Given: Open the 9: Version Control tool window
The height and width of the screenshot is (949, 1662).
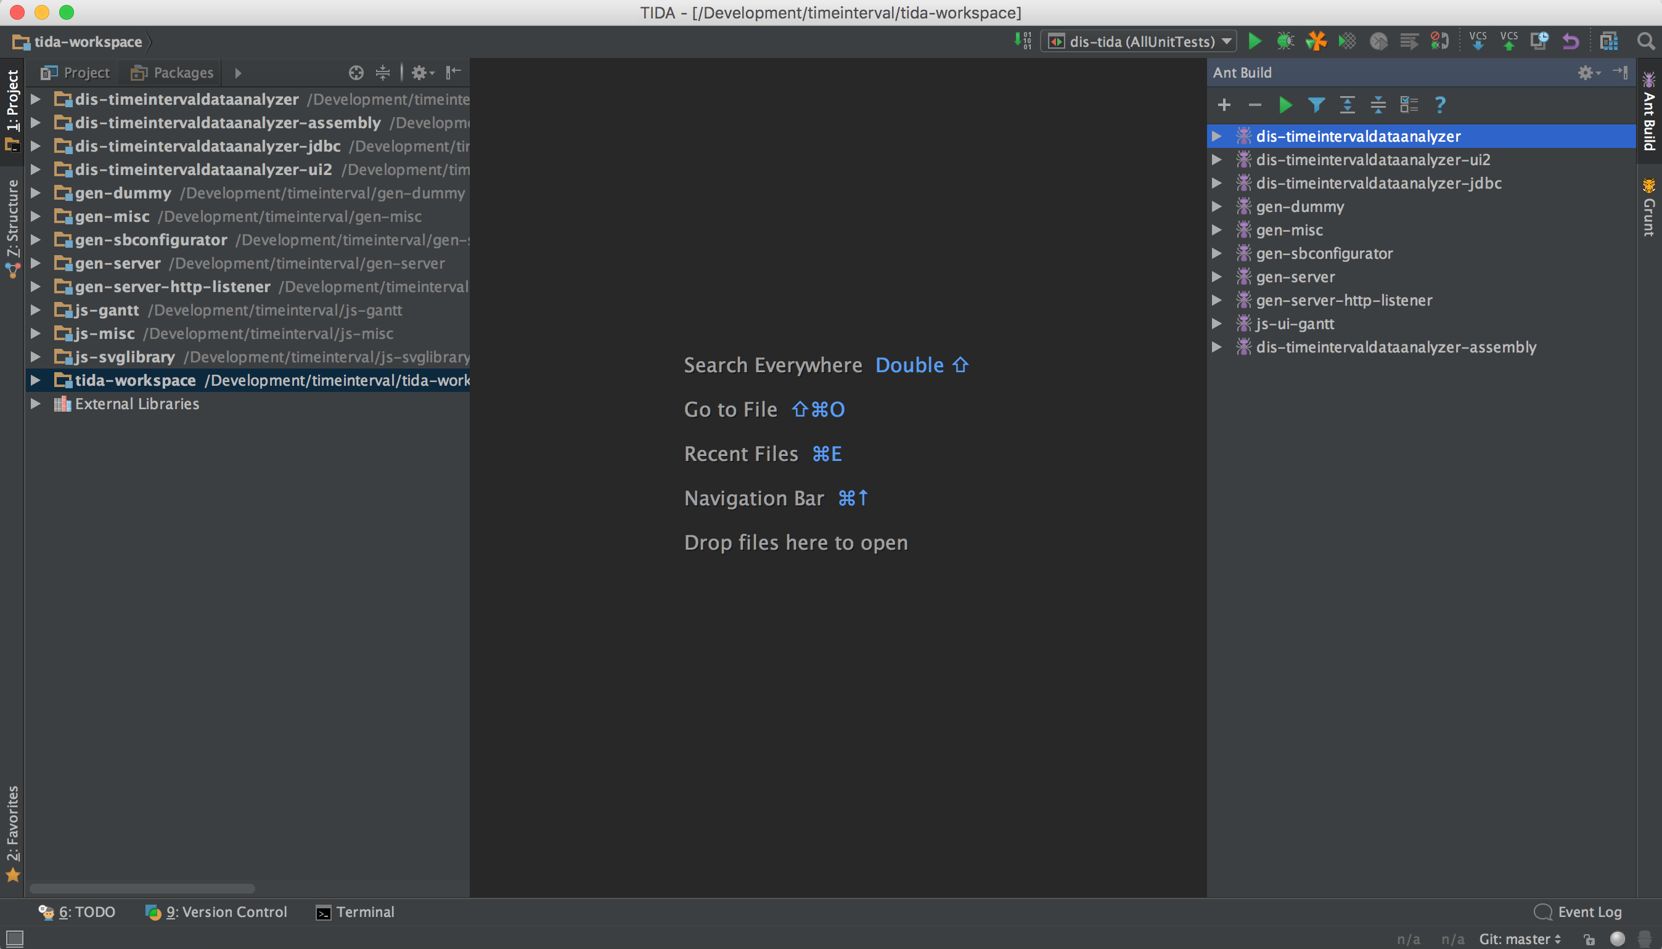Looking at the screenshot, I should click(x=216, y=912).
